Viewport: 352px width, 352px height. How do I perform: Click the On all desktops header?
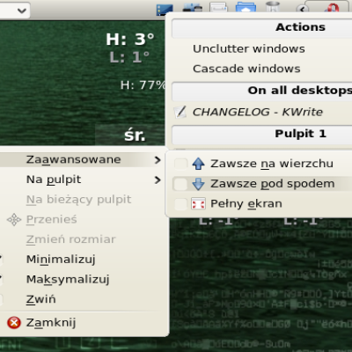click(x=300, y=91)
